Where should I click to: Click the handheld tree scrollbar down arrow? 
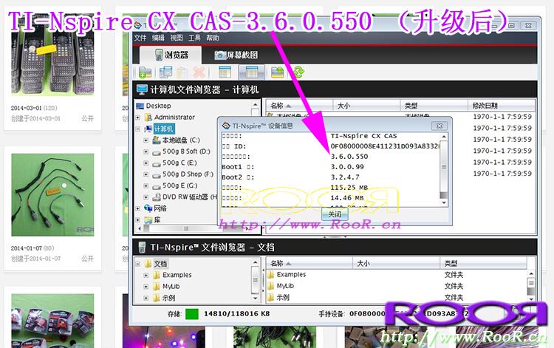click(255, 298)
